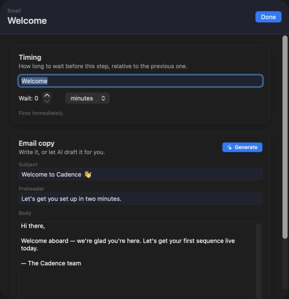Screen dimensions: 289x299
Task: Click the main panel vertical scrollbar
Action: (285, 137)
